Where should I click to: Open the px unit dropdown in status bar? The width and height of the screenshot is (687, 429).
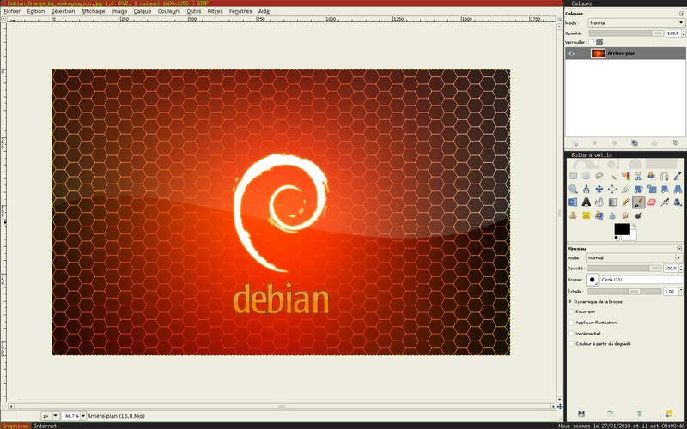(x=51, y=416)
